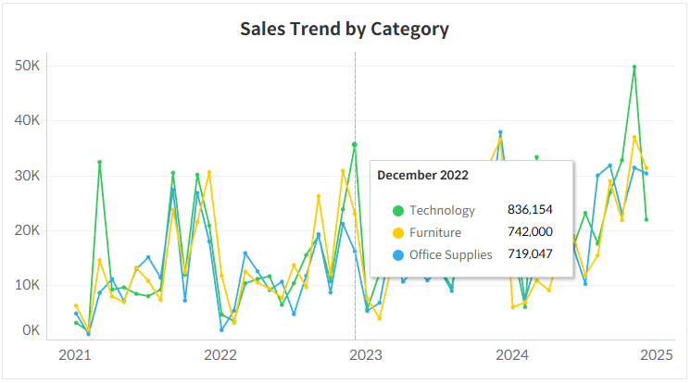This screenshot has height=383, width=691.
Task: Click the Sales Trend by Category title
Action: pos(345,29)
